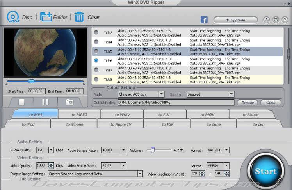Click the video height 540 stepper
The image size is (292, 190).
pyautogui.click(x=226, y=174)
